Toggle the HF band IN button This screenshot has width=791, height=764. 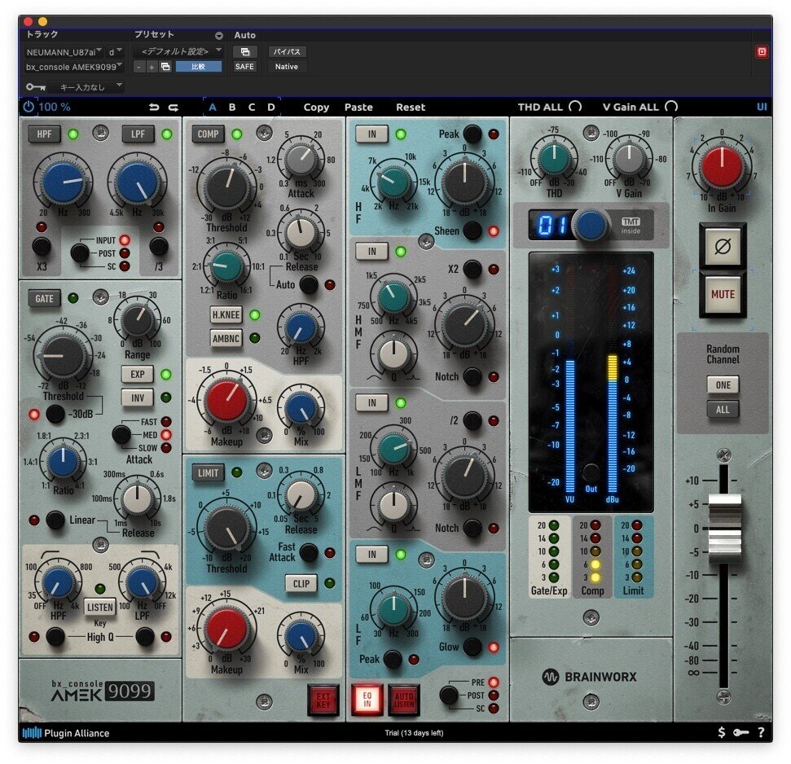point(371,134)
